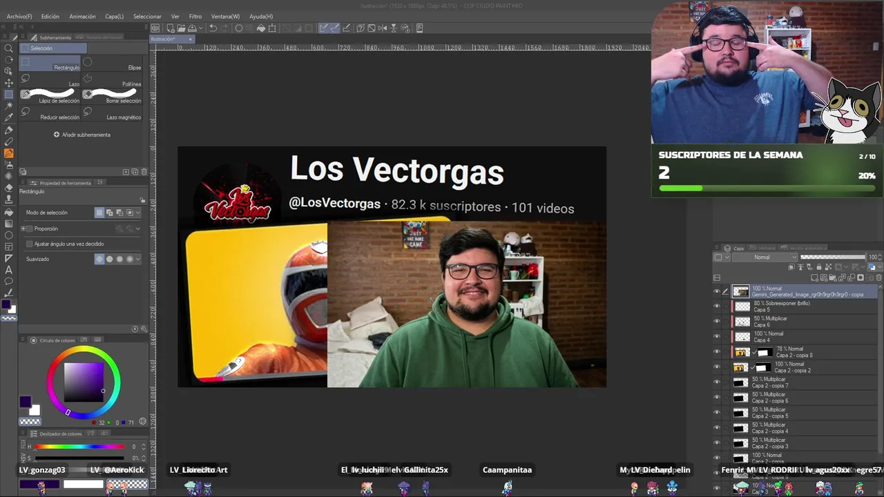Click inside the color wheel square

(84, 382)
